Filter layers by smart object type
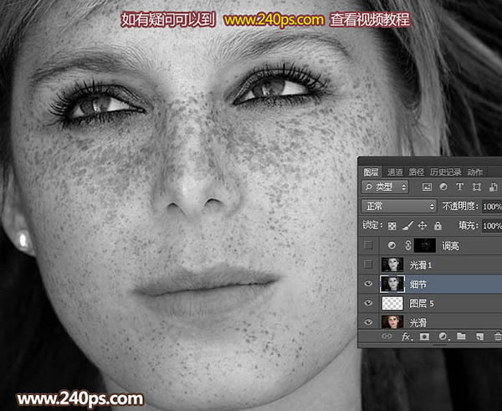The width and height of the screenshot is (502, 411). 494,187
